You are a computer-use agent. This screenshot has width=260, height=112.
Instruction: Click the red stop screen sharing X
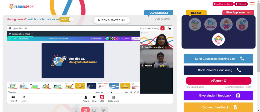[162, 28]
